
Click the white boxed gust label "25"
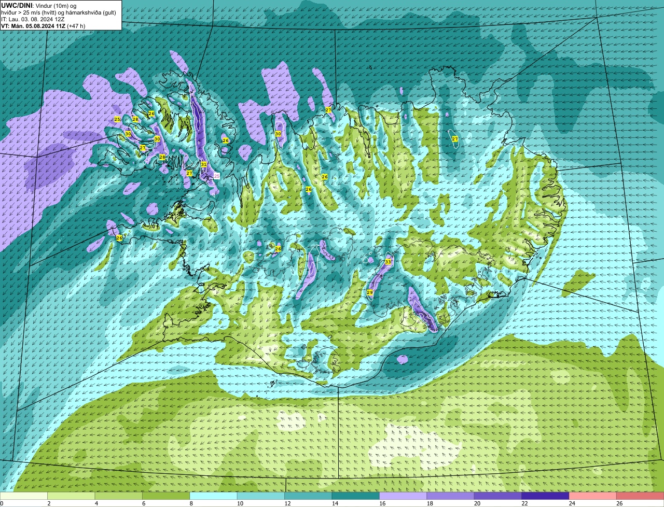tap(217, 176)
